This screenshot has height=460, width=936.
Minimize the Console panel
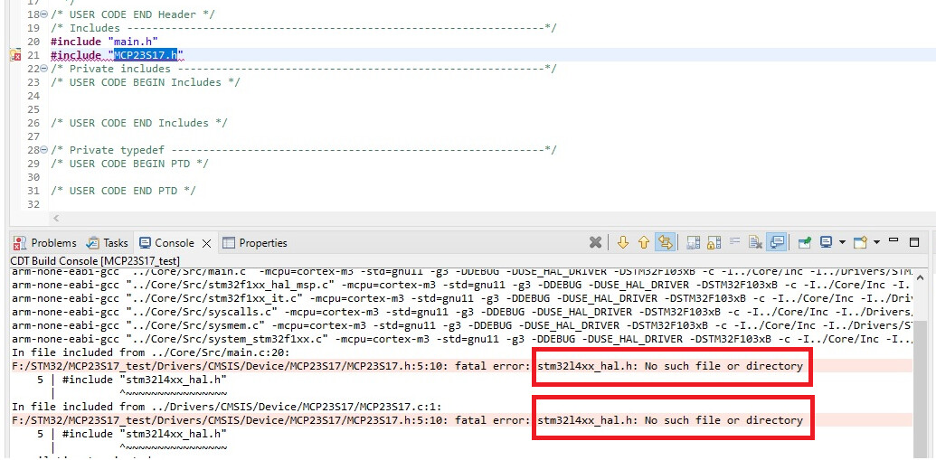(893, 241)
